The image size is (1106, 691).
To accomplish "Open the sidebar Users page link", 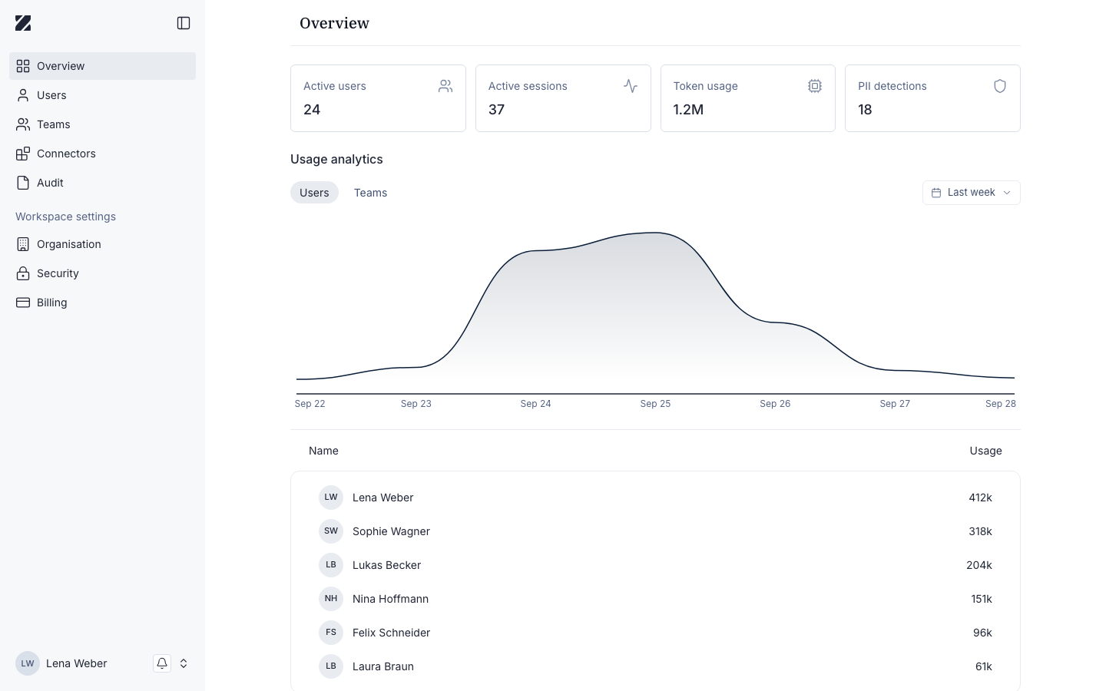I will pos(102,95).
